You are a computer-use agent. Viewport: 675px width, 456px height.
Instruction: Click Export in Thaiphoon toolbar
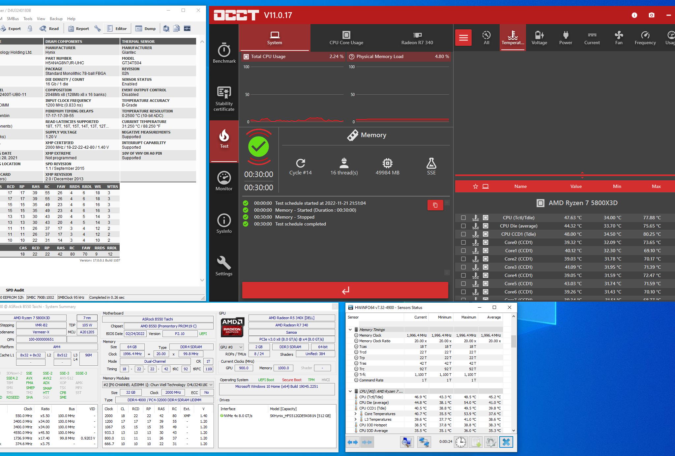[x=11, y=29]
